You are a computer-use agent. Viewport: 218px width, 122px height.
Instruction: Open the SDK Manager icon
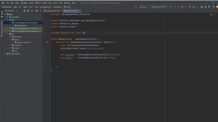209,7
